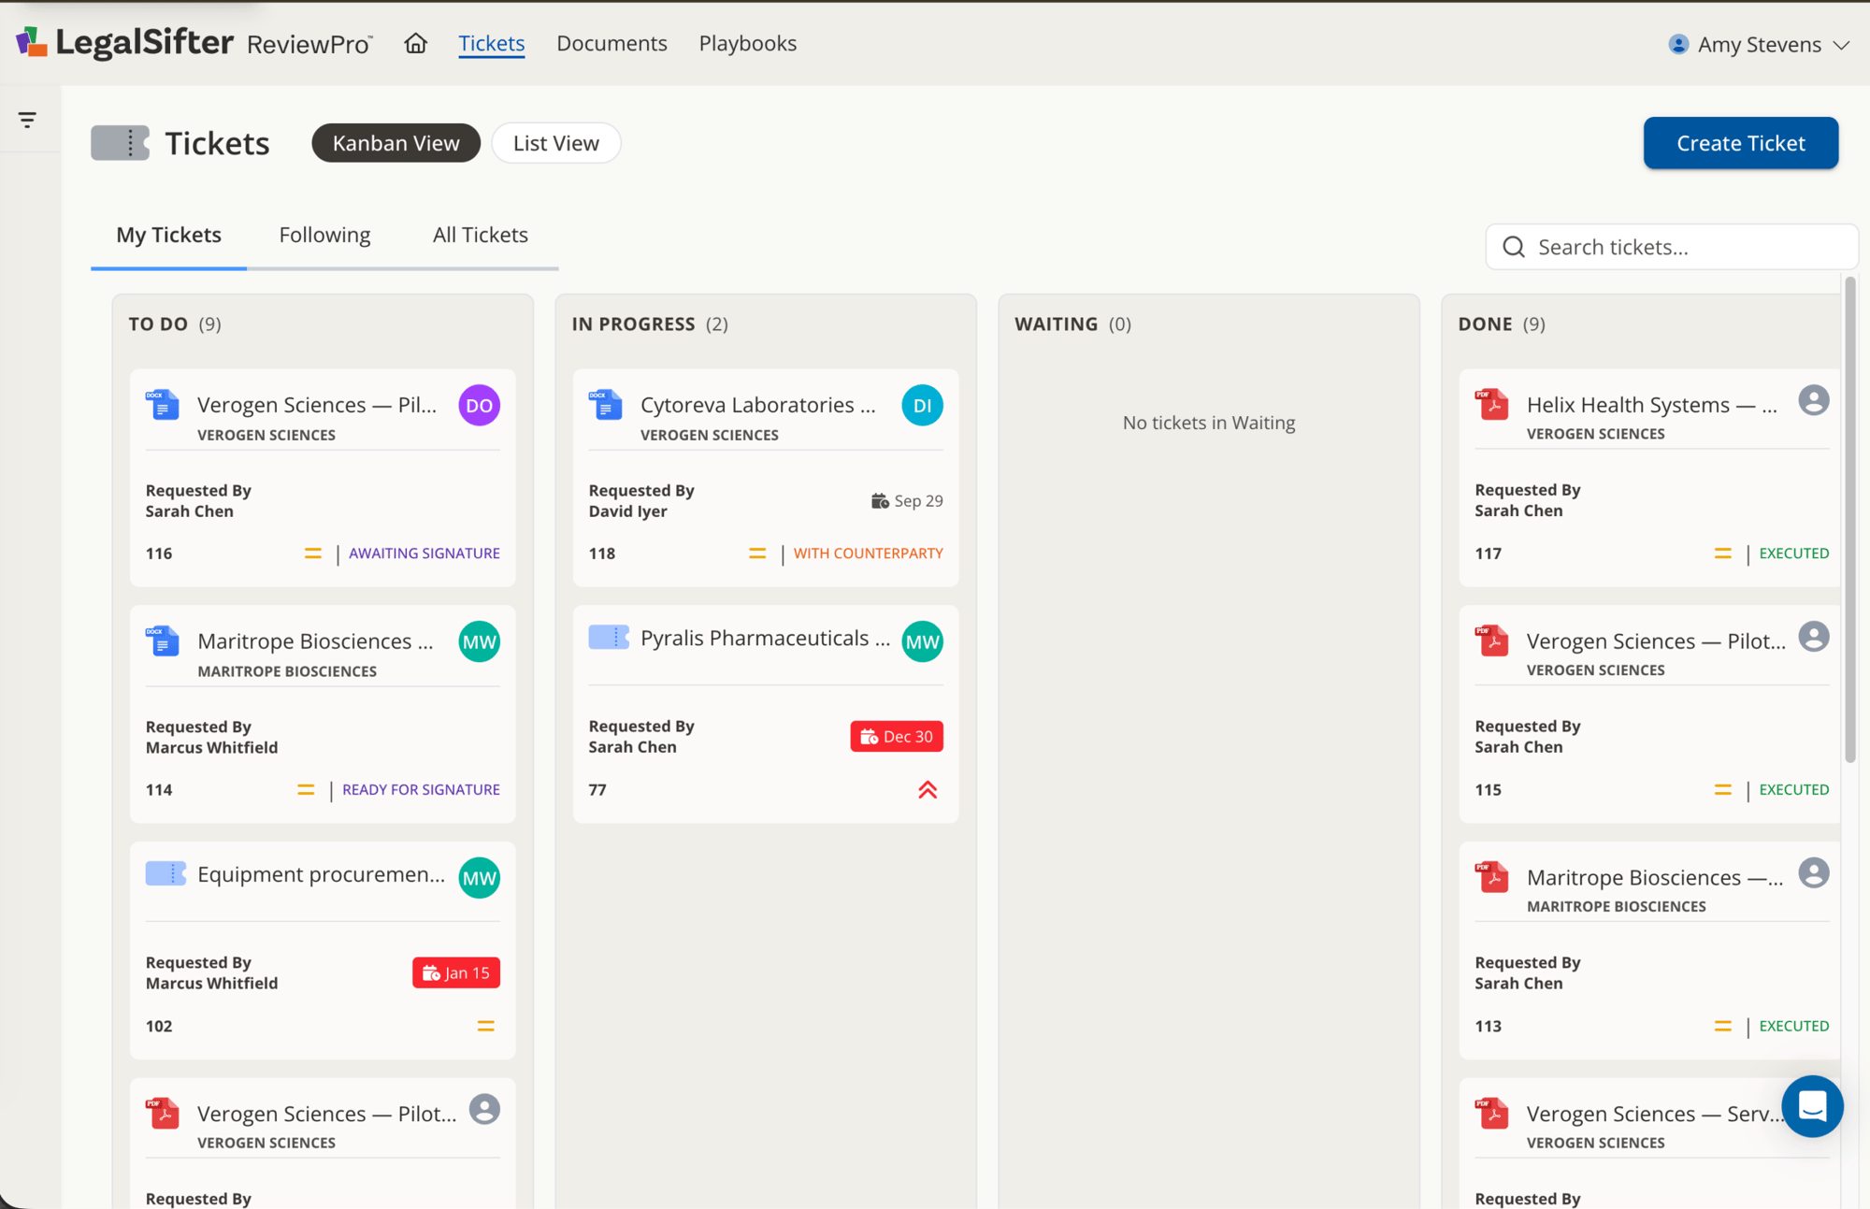The image size is (1870, 1209).
Task: Click the DOCX icon on Maritrope Biosciences ticket 114
Action: click(x=163, y=641)
